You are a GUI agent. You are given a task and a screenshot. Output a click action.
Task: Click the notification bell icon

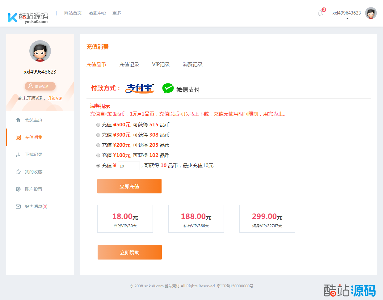[320, 13]
